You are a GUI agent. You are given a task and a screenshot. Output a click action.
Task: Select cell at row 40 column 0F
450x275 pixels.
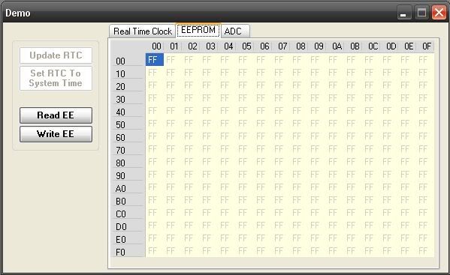tap(425, 110)
